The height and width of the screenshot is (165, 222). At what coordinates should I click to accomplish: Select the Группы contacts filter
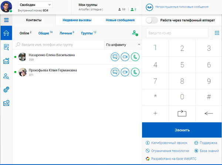[88, 33]
